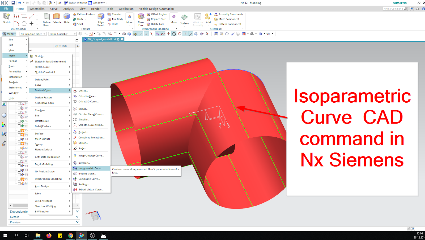Screen dimensions: 425x240
Task: Open File Explorer from taskbar
Action: pyautogui.click(x=38, y=235)
